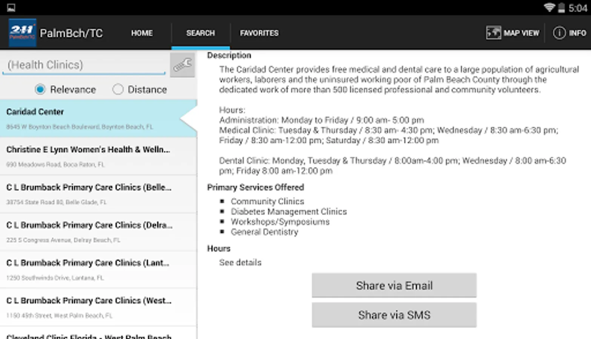Open C L Brumback Primary Care Clinics (West Palm)

pyautogui.click(x=98, y=307)
